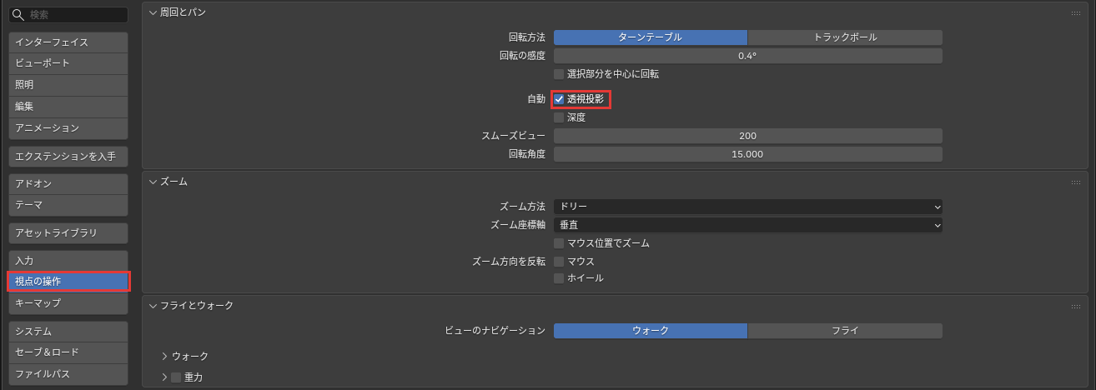Image resolution: width=1096 pixels, height=390 pixels.
Task: Open the ビューポート preferences tab
Action: [x=68, y=63]
